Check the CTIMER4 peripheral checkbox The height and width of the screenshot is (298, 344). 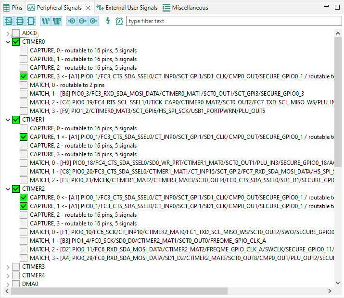tap(16, 275)
